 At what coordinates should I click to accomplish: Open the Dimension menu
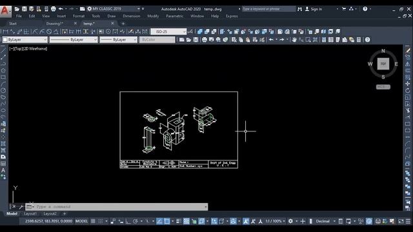tap(132, 16)
